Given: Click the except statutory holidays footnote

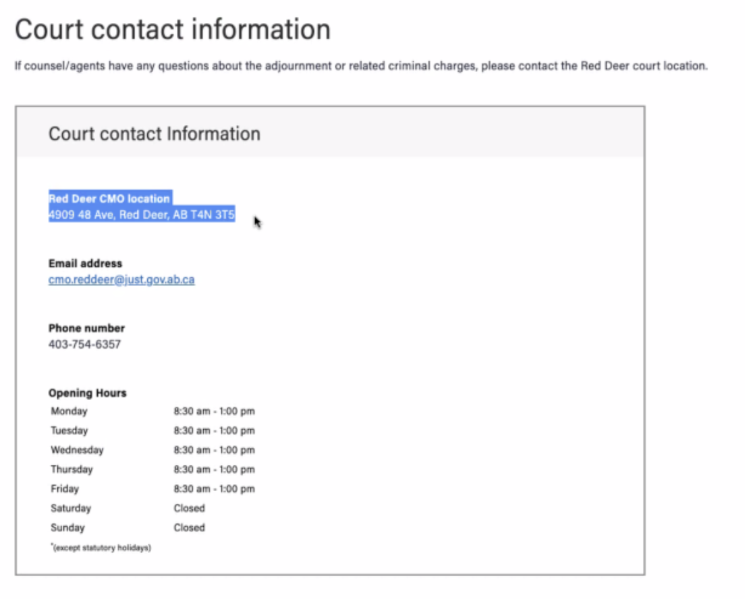Looking at the screenshot, I should coord(101,548).
